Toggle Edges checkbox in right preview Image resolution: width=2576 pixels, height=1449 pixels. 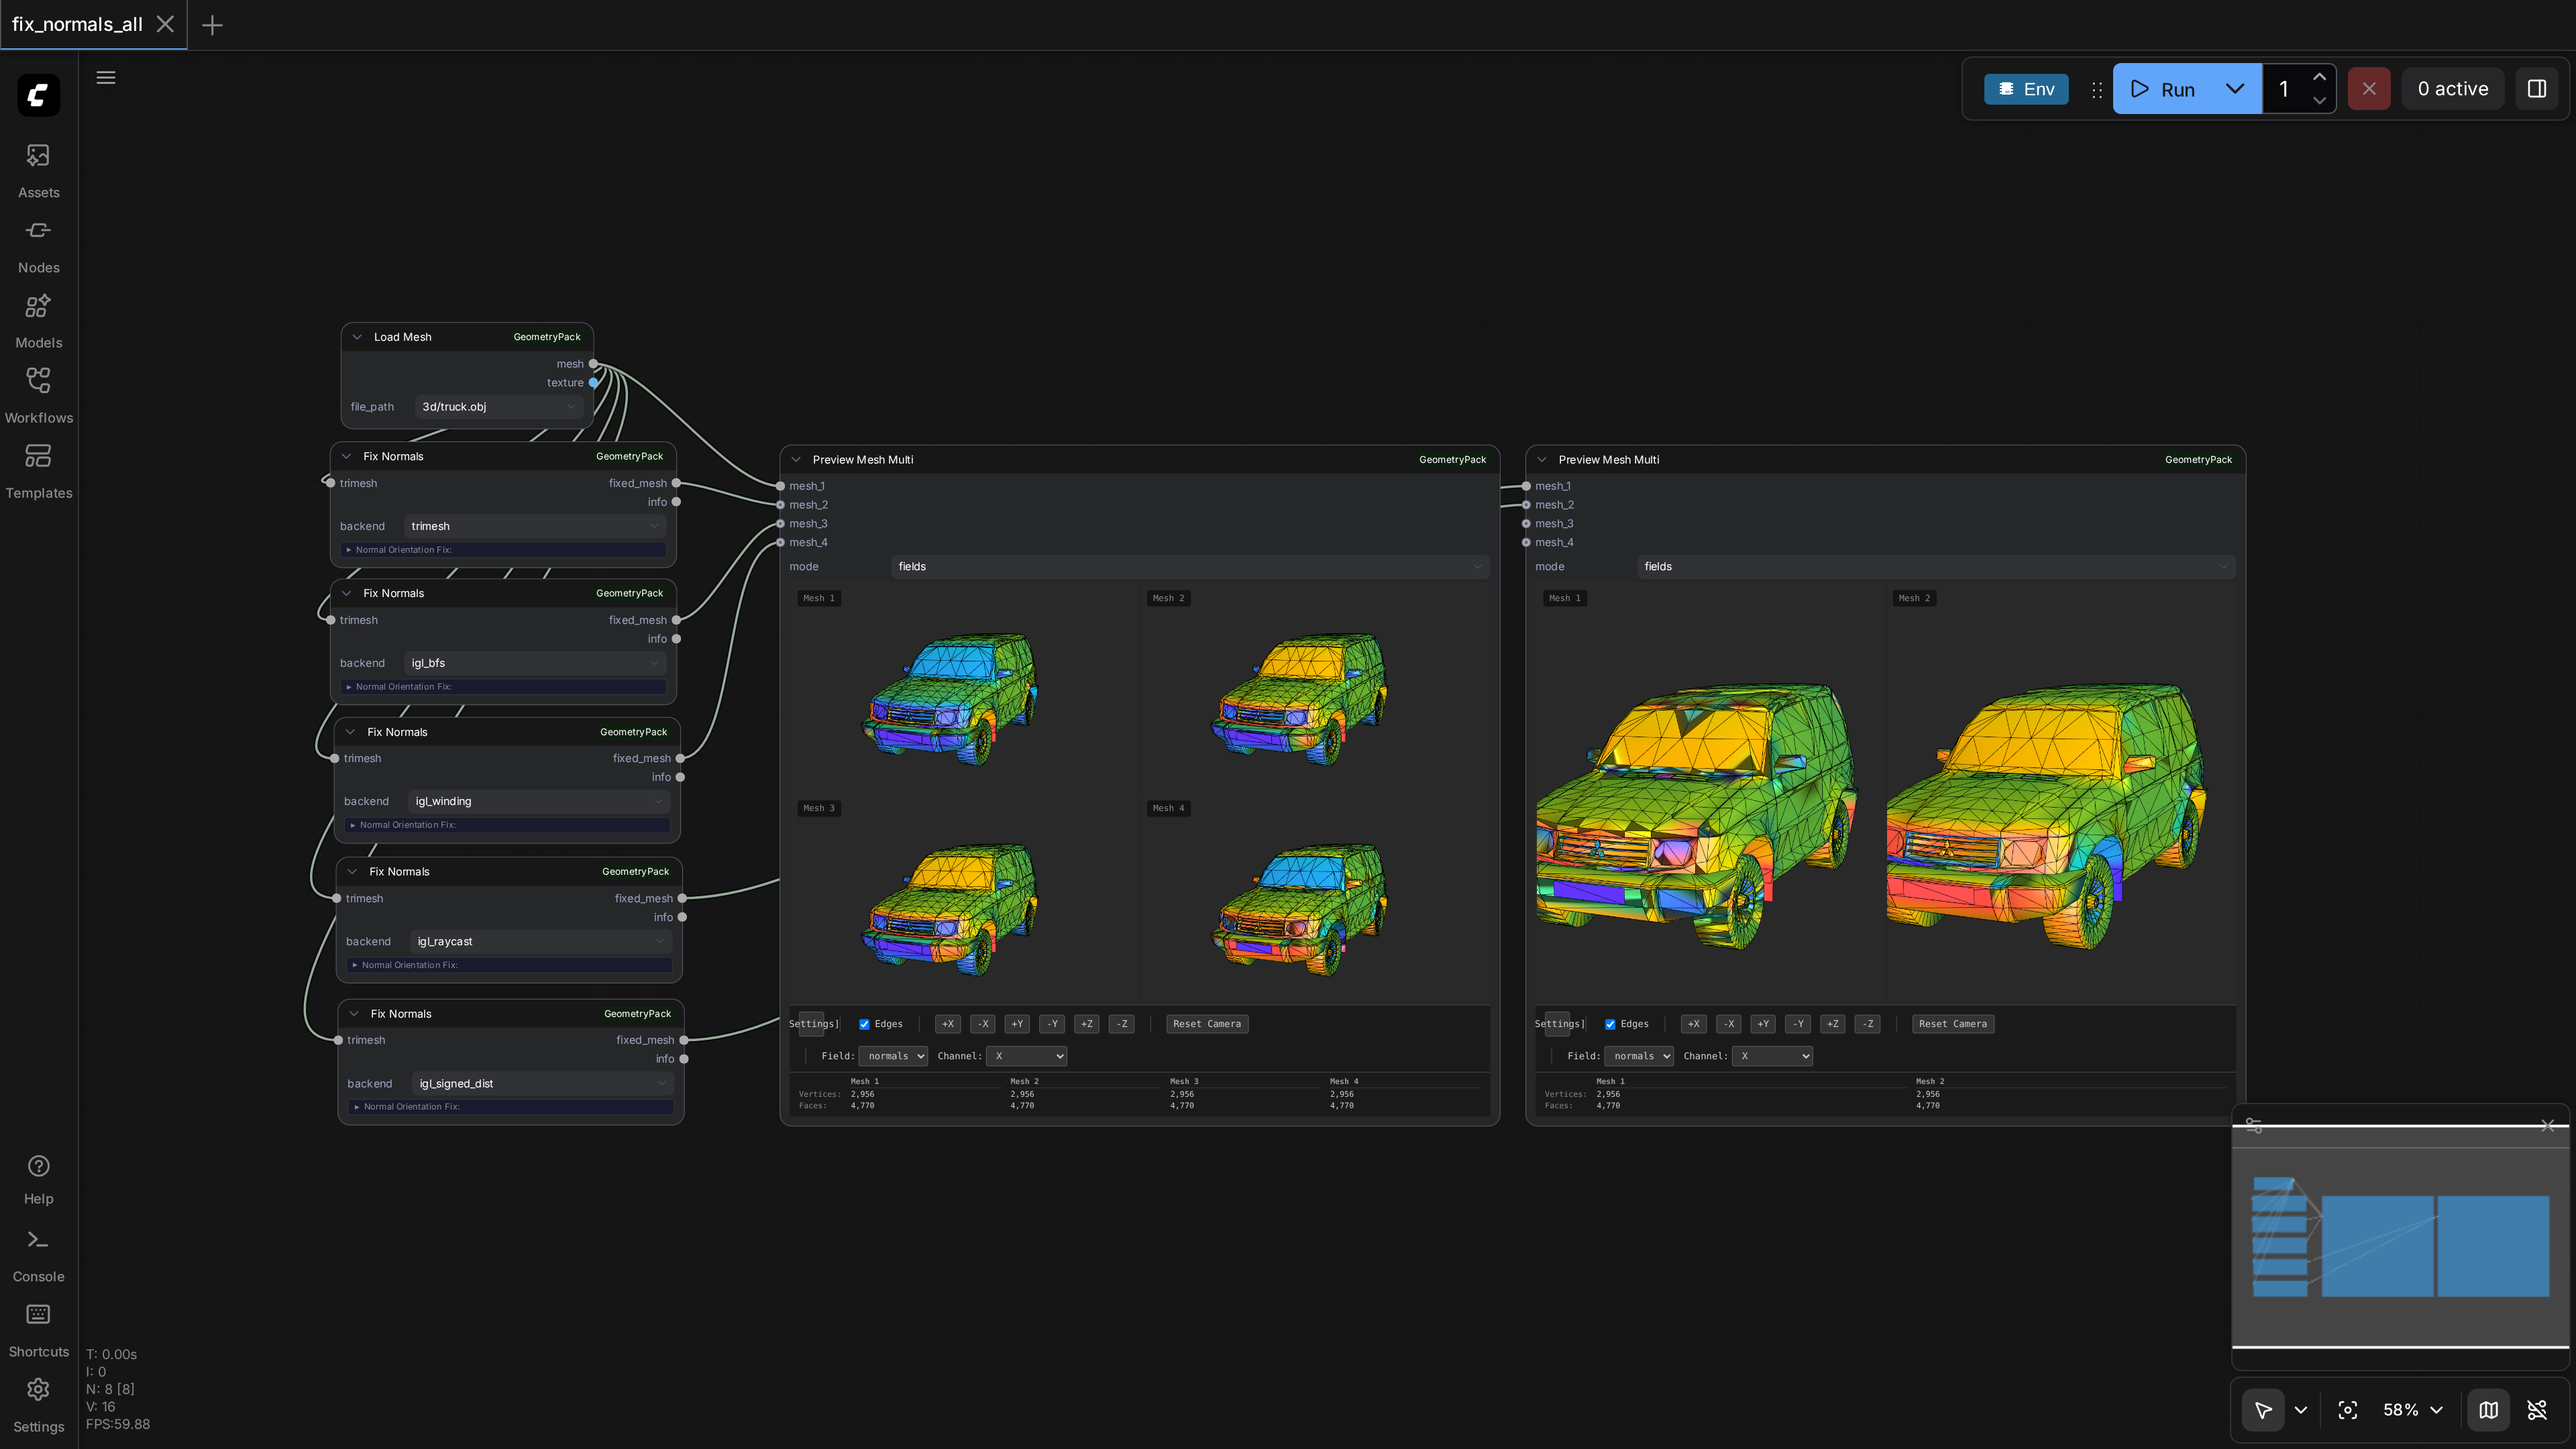tap(1610, 1024)
